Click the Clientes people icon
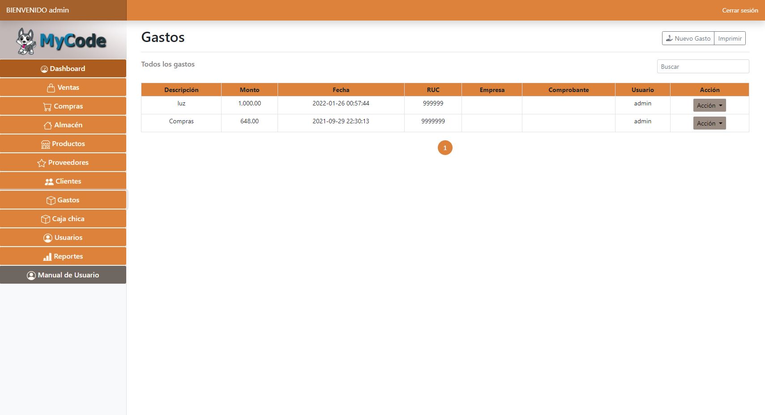Viewport: 765px width, 415px height. click(49, 182)
